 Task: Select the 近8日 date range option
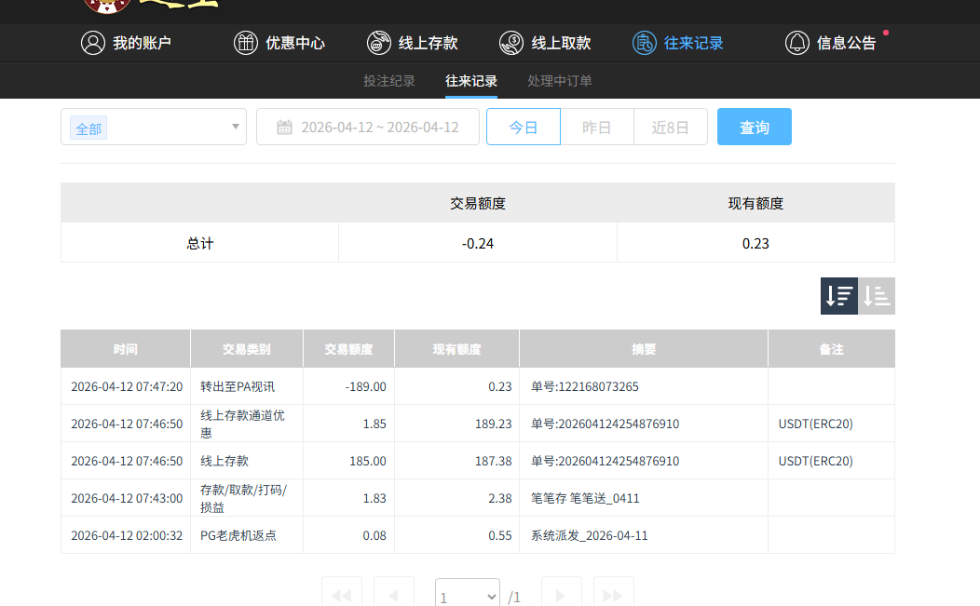(x=671, y=128)
